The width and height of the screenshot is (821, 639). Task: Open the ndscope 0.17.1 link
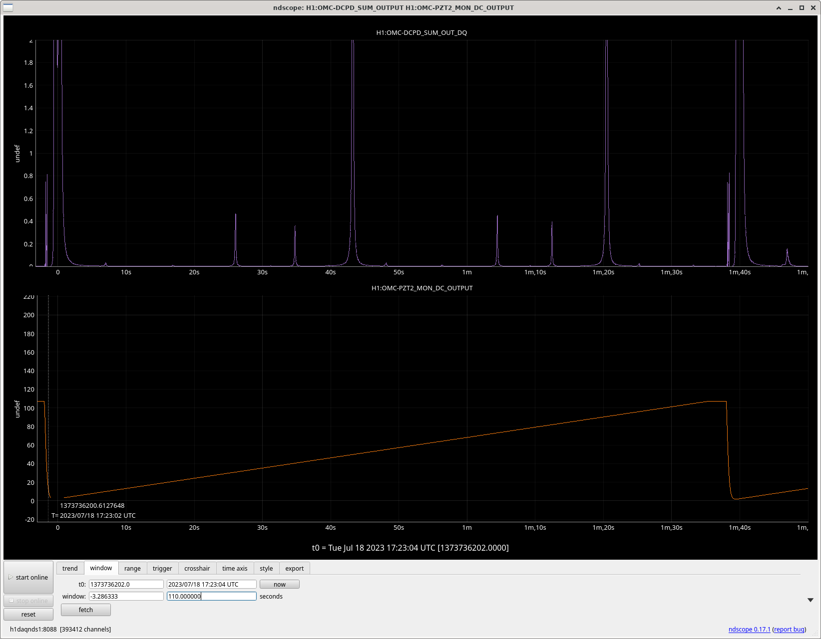(749, 629)
